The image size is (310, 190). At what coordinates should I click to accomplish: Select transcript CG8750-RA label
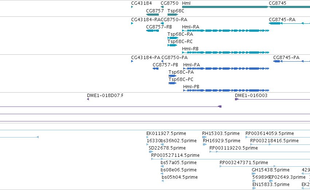pos(174,20)
